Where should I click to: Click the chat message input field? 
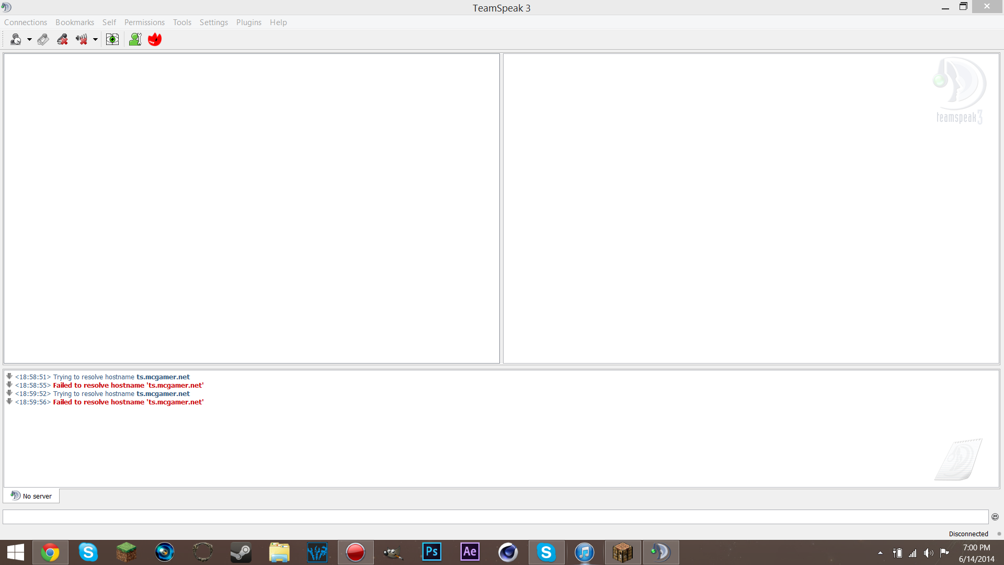click(495, 517)
